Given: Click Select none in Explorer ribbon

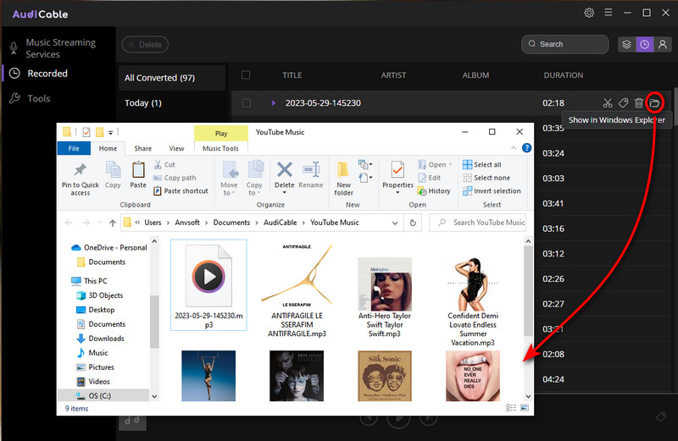Looking at the screenshot, I should pyautogui.click(x=486, y=178).
